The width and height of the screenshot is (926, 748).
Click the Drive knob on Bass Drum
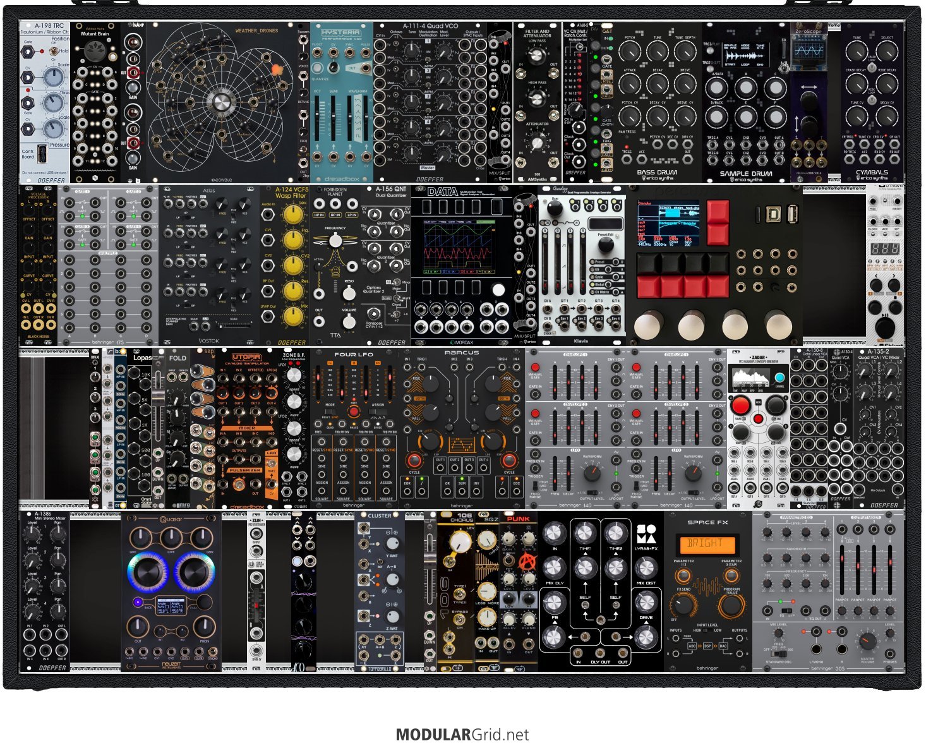tap(685, 84)
